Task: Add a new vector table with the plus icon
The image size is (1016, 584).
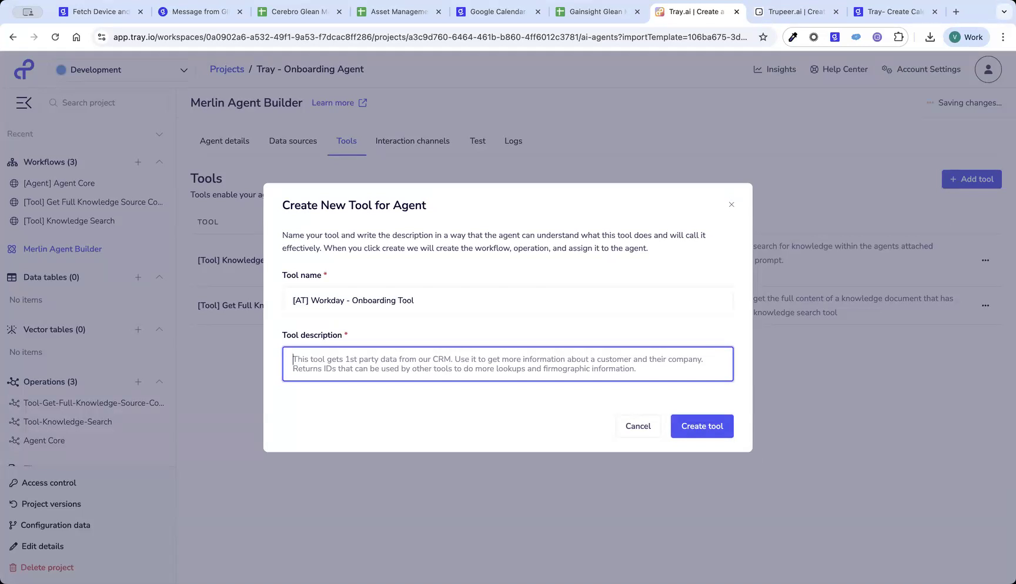Action: tap(138, 330)
